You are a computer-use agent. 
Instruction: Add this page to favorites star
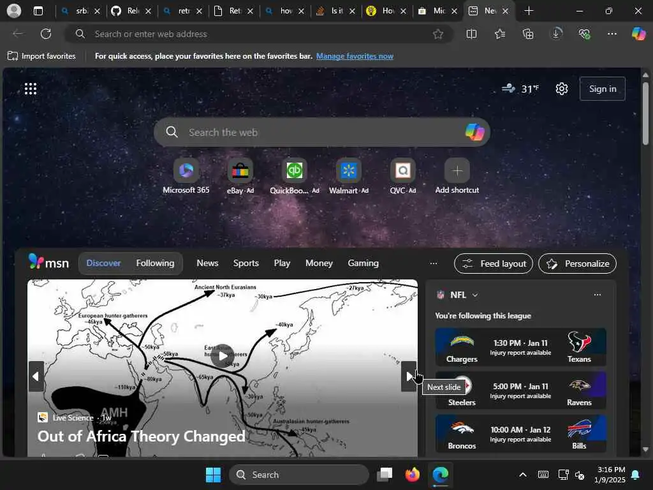tap(437, 34)
